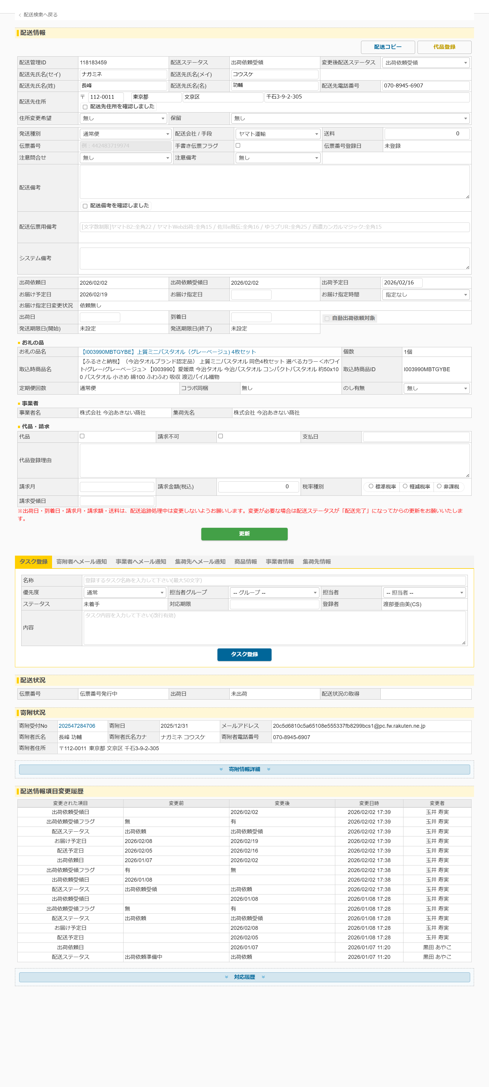Open the 担当者グループ dropdown
The image size is (489, 1087).
point(275,592)
